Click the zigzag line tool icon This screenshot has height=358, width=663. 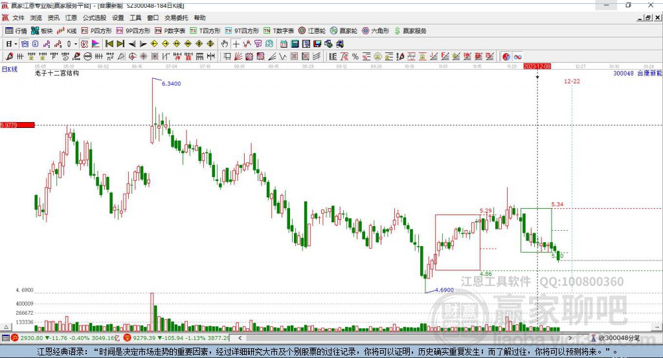282,57
